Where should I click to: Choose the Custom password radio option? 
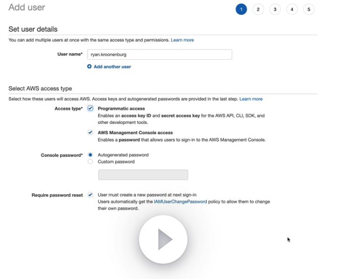pos(90,162)
